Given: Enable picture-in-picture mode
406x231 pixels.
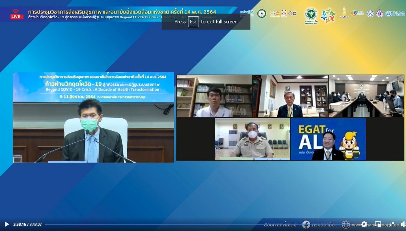Looking at the screenshot, I should coord(378,224).
